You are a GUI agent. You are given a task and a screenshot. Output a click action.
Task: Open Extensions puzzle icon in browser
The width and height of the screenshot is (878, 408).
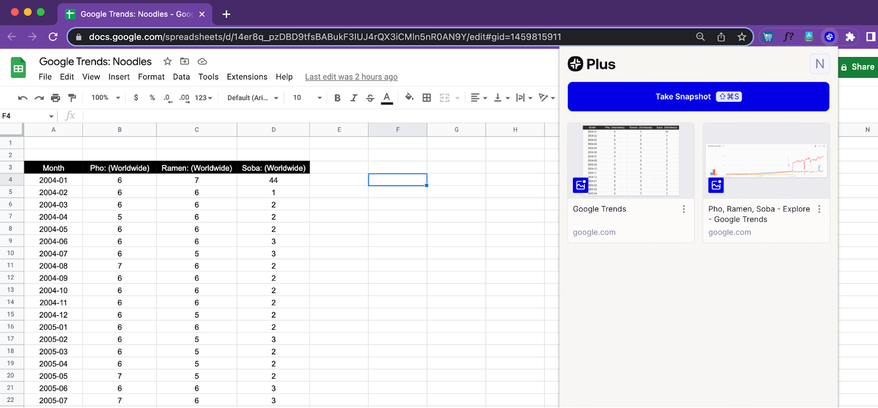(850, 37)
